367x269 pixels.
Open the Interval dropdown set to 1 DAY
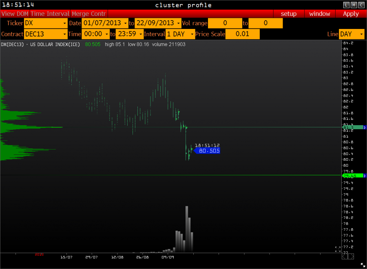180,34
